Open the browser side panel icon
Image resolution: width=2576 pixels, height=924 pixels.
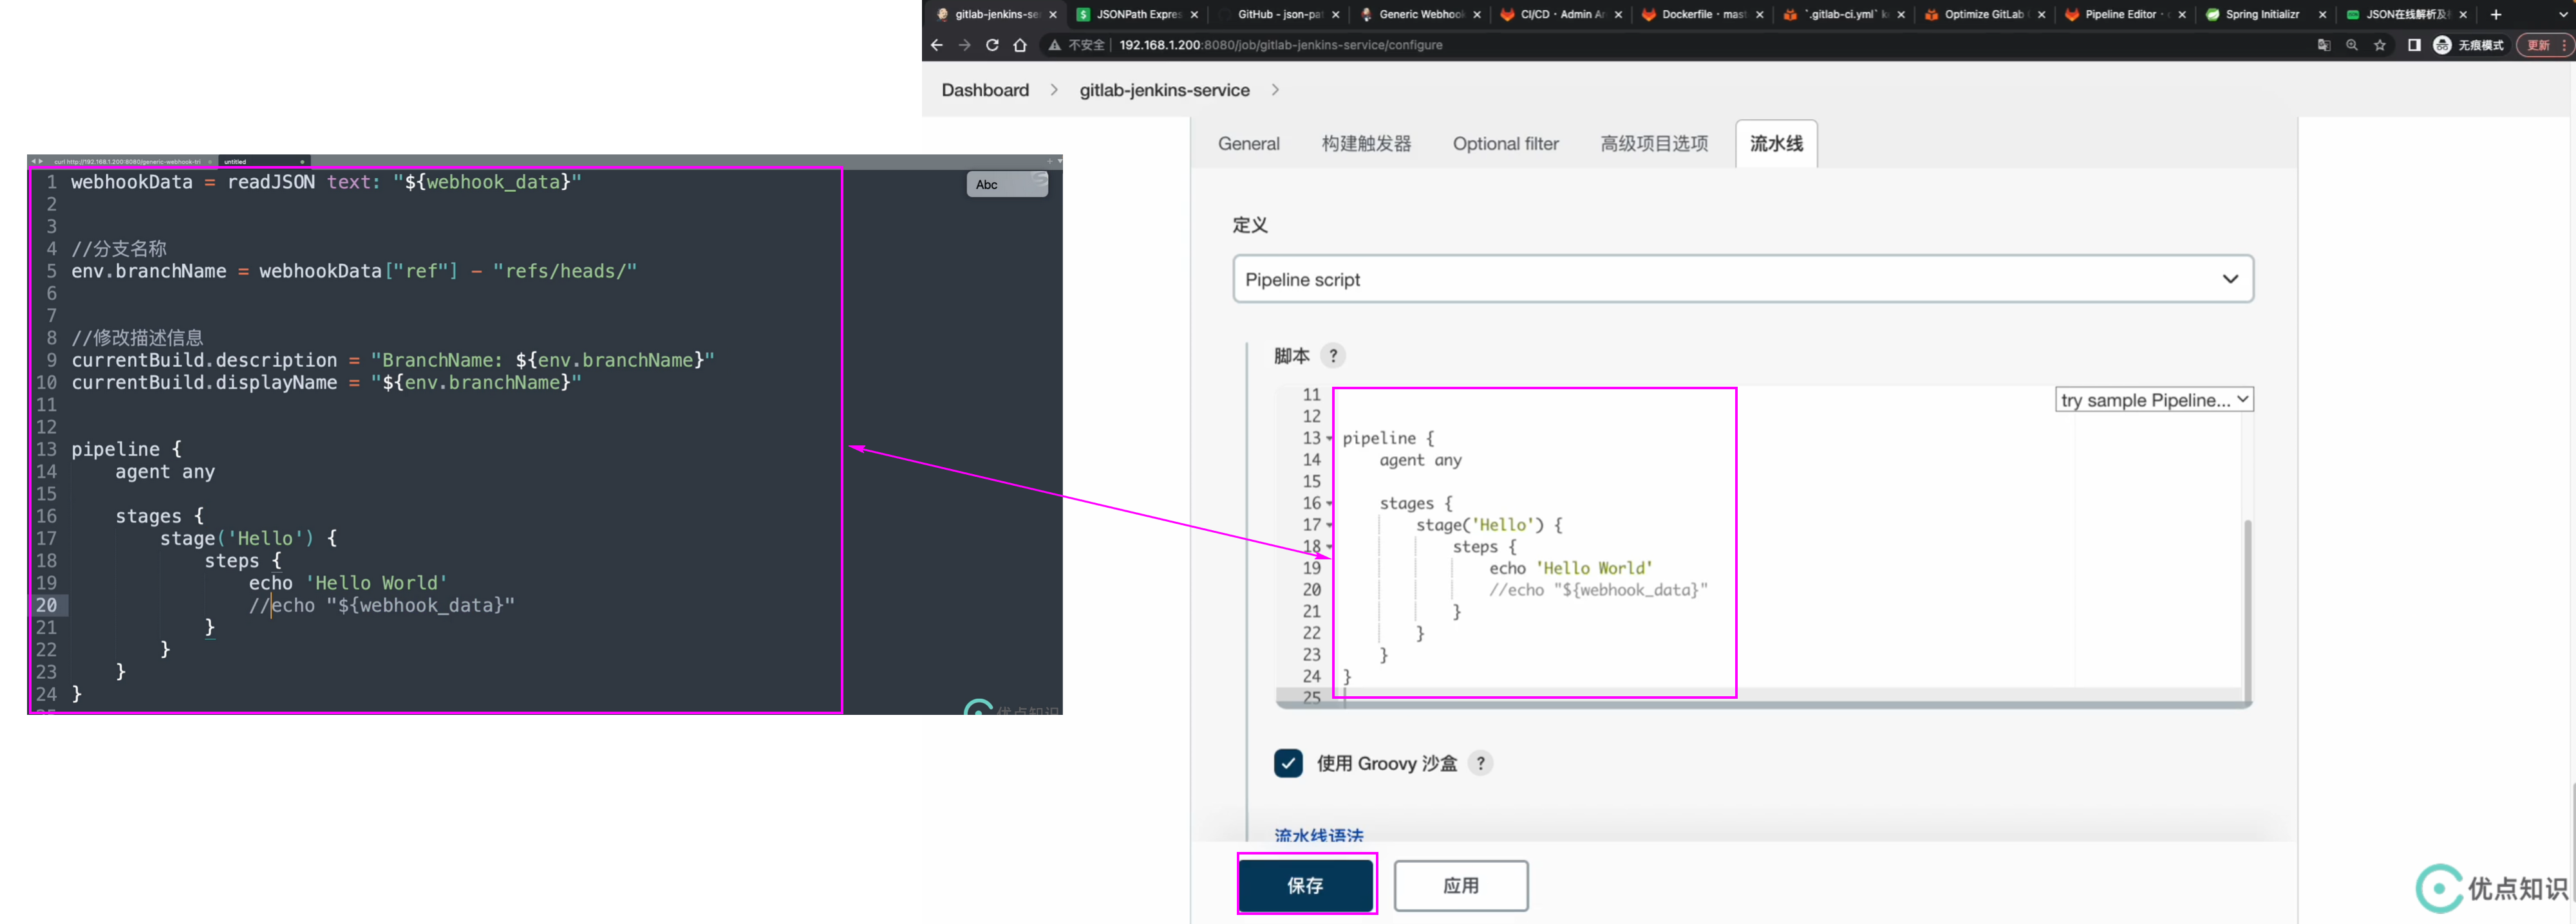coord(2414,45)
